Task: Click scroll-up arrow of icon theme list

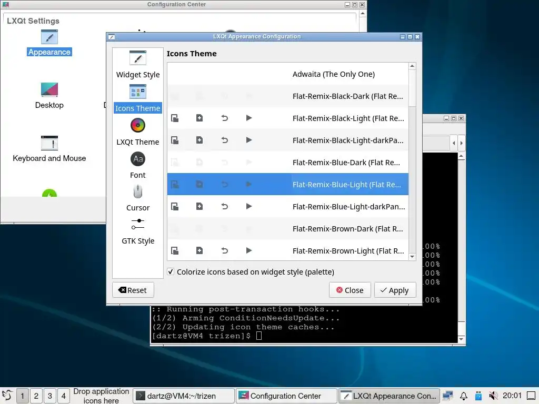Action: (412, 66)
